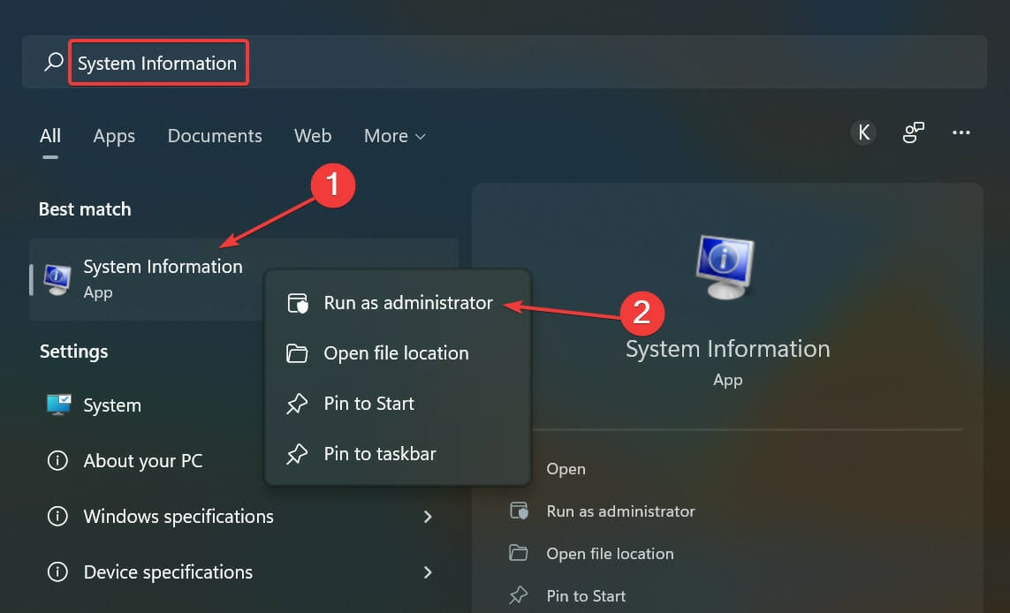1010x613 pixels.
Task: Click pin icon beside Pin to Start in preview pane
Action: pos(519,595)
